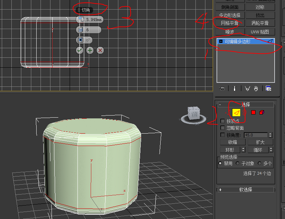Apply the 倒角剖面 modifier
This screenshot has height=219, width=285.
pyautogui.click(x=230, y=7)
